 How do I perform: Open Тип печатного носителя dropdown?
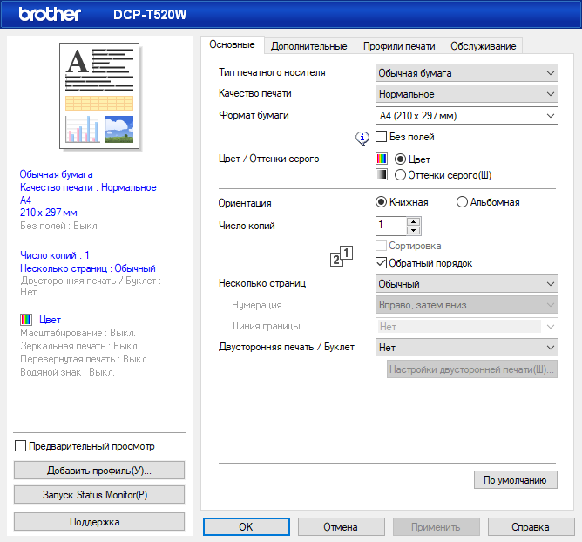467,73
